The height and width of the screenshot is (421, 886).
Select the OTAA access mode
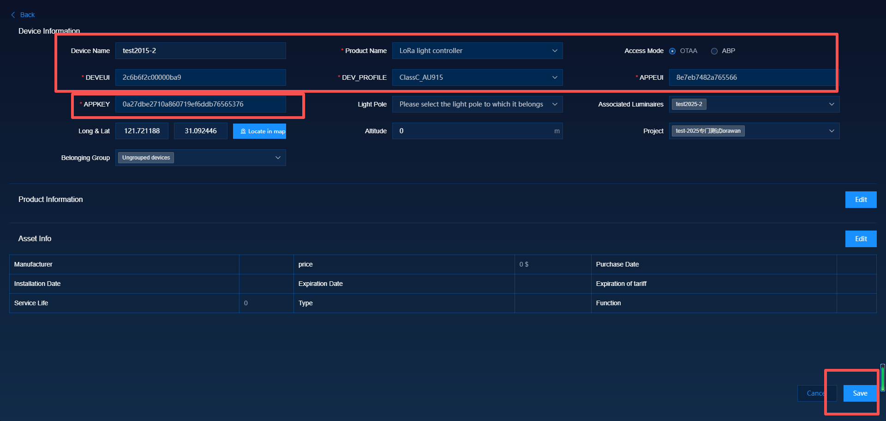672,51
